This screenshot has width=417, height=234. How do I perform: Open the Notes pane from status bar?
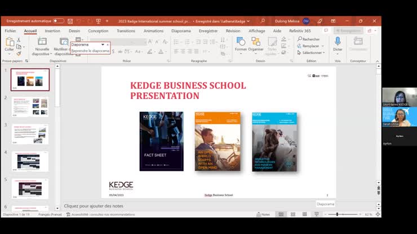pyautogui.click(x=263, y=214)
